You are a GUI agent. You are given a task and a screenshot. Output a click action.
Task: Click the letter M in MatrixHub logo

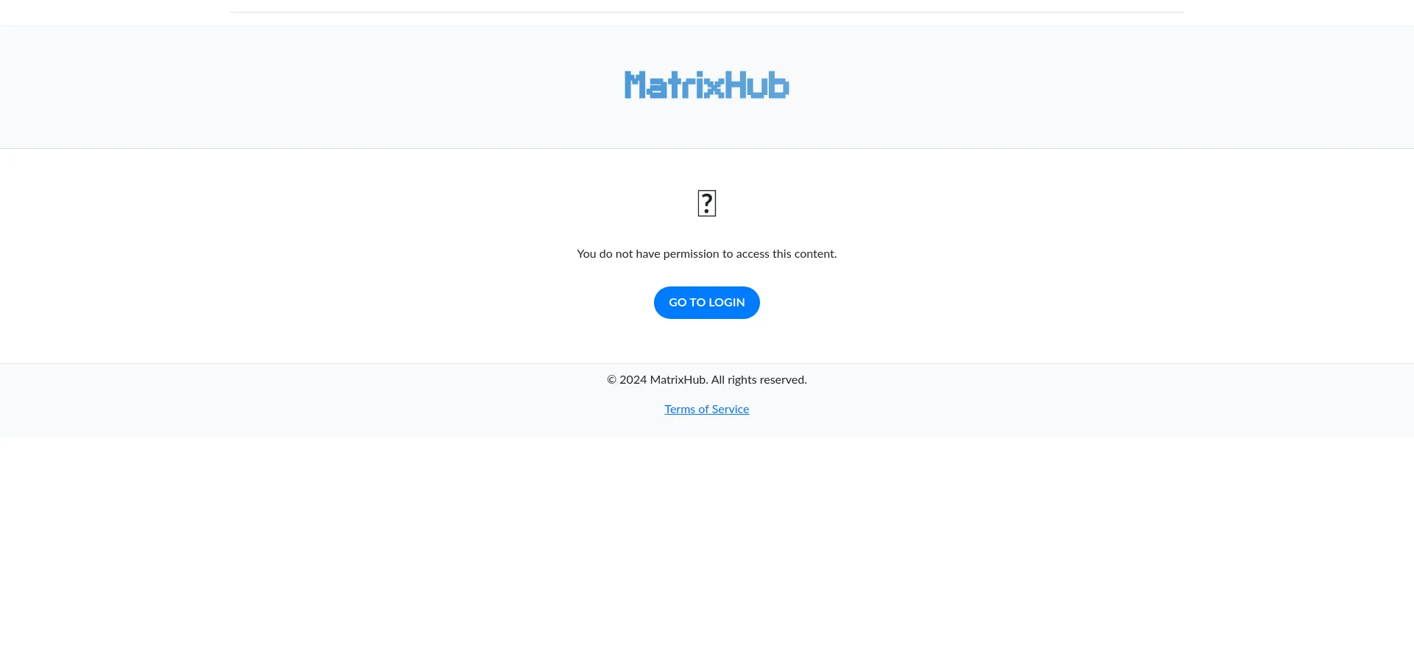[x=635, y=85]
